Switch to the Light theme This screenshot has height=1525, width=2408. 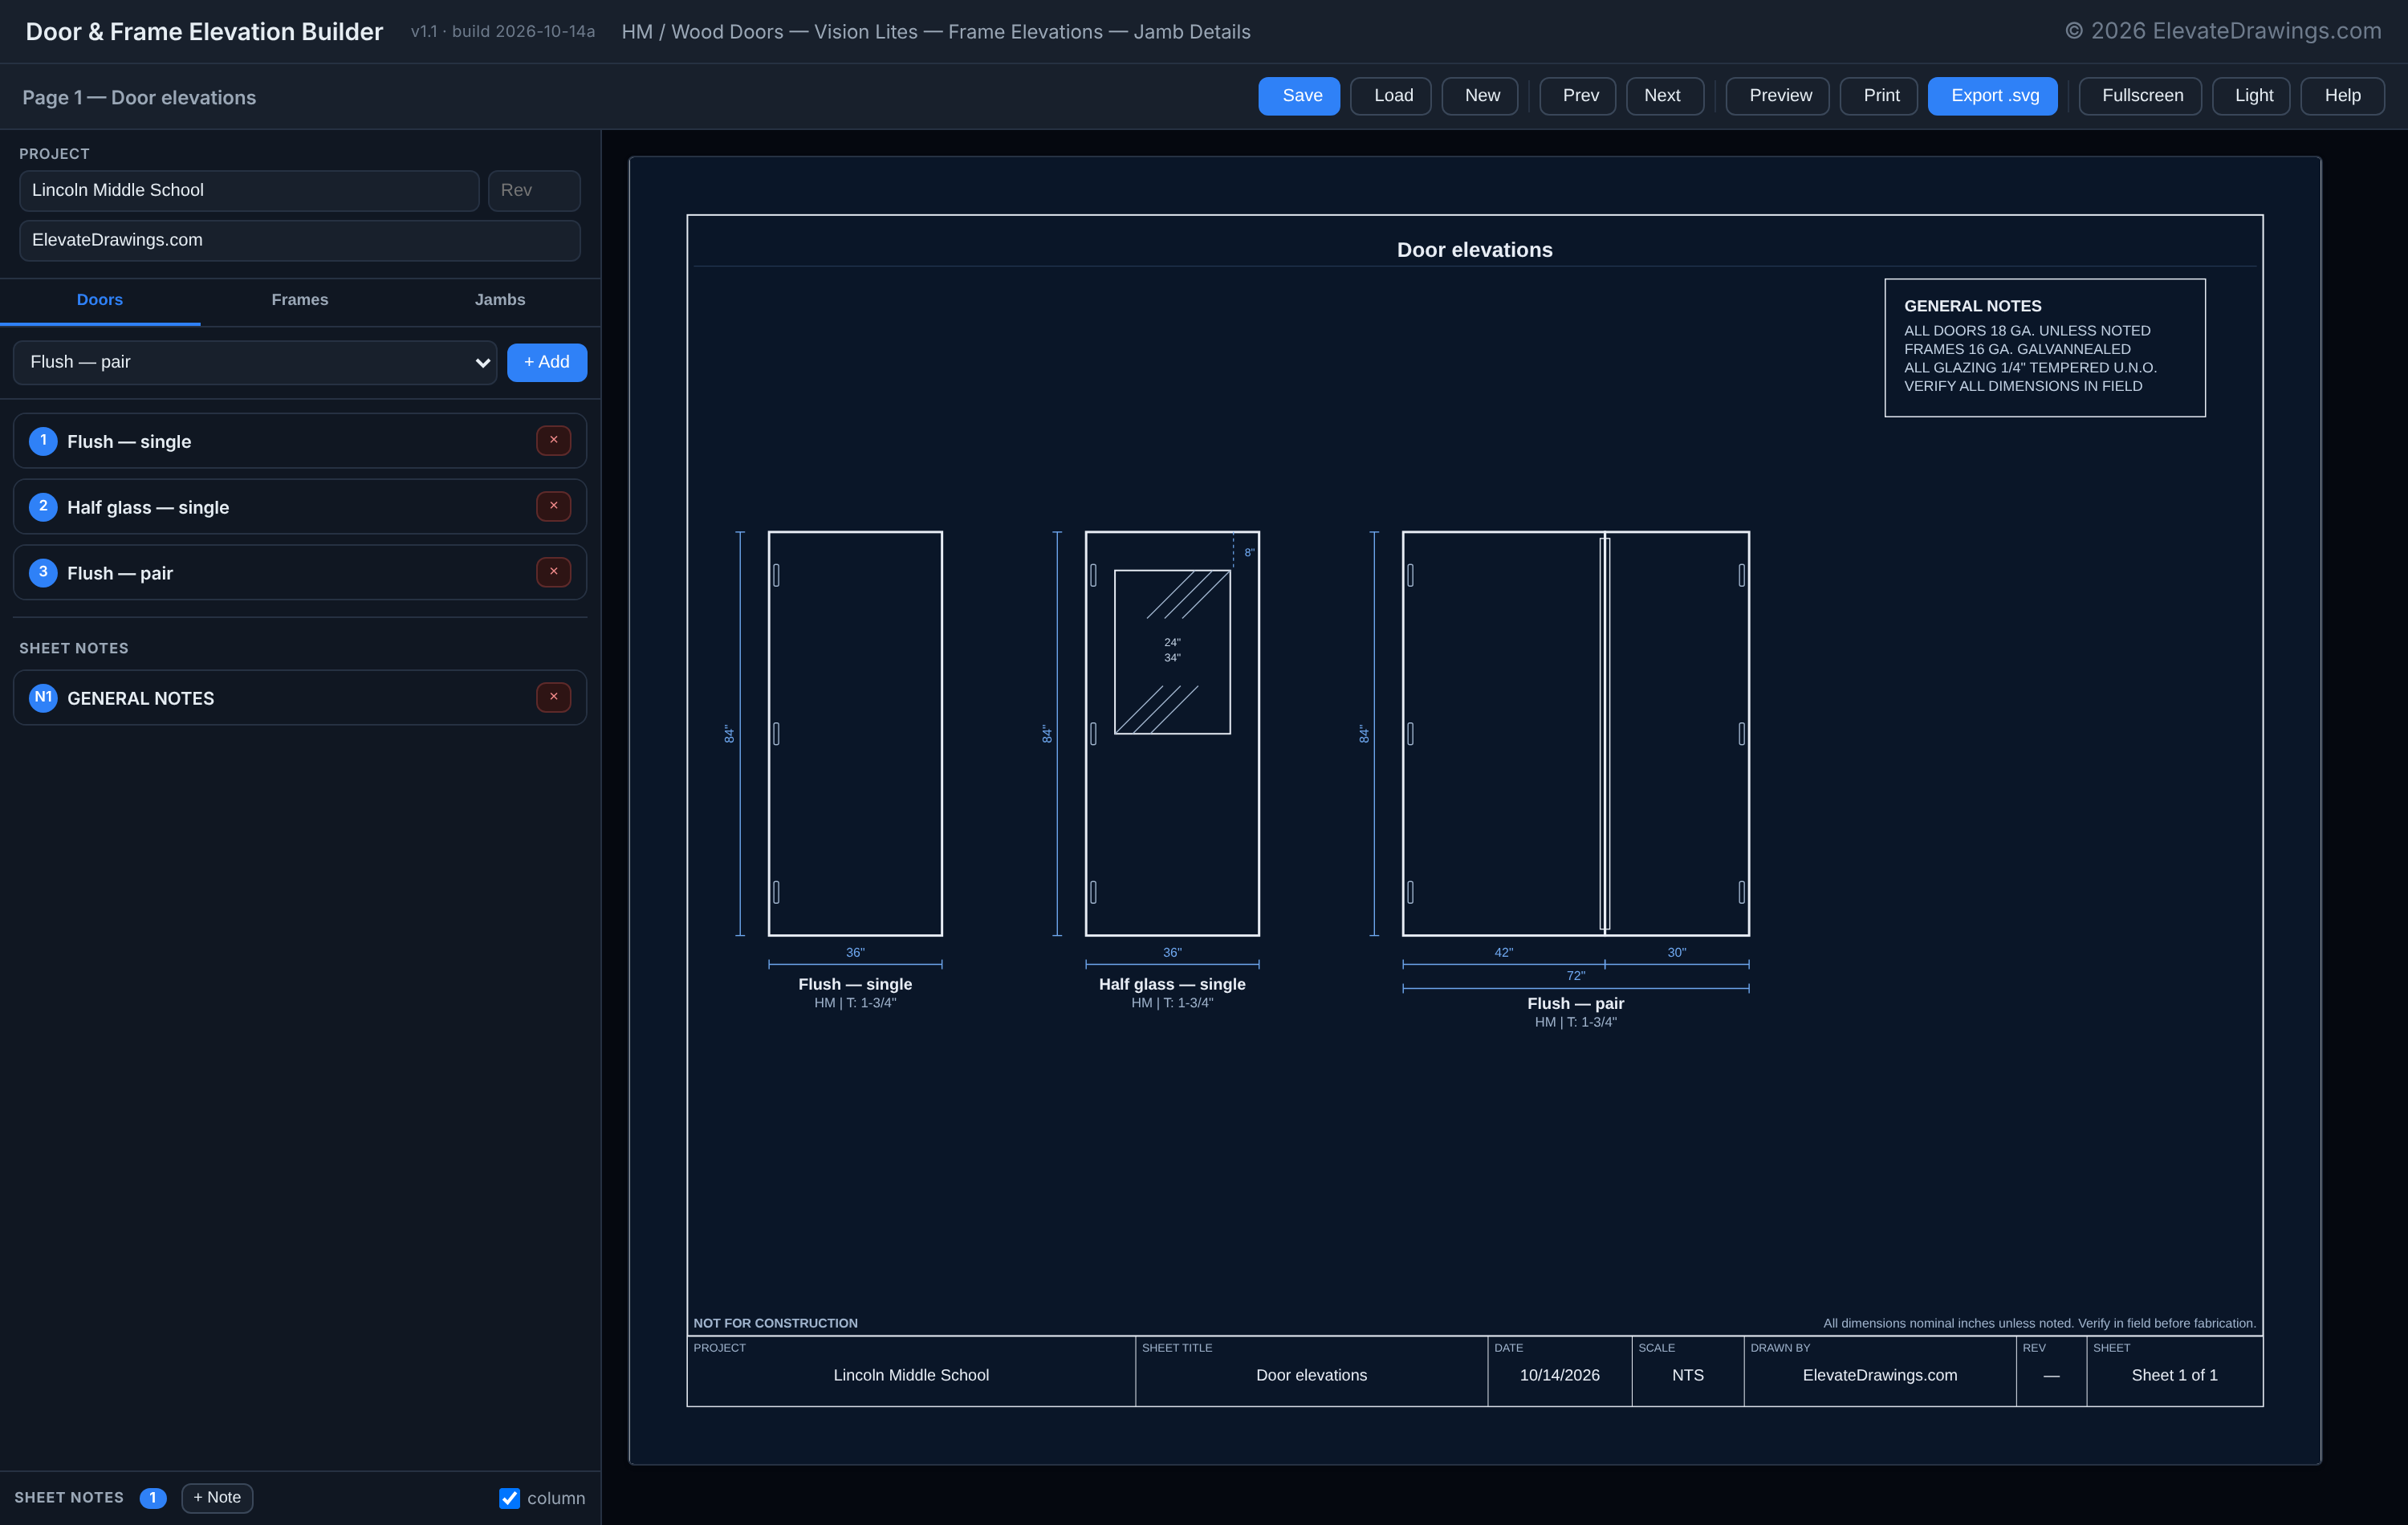(2251, 96)
